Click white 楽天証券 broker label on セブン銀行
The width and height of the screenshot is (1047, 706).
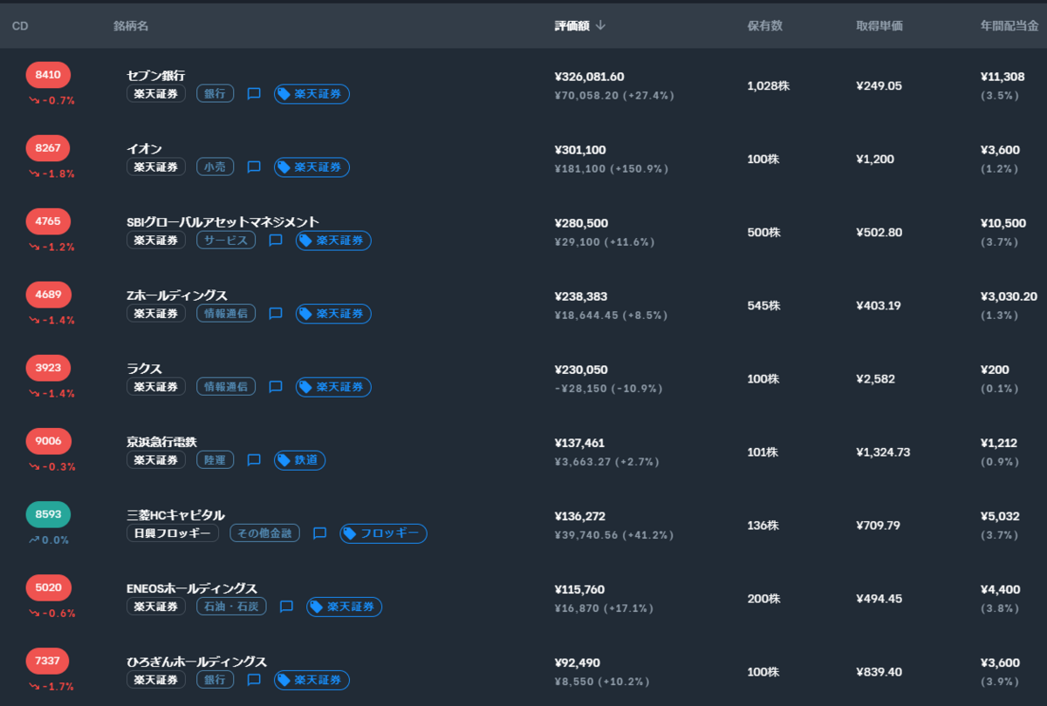pos(156,93)
